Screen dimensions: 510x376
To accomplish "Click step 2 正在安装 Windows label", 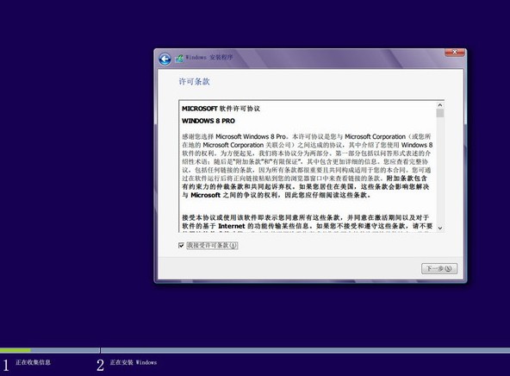I will pyautogui.click(x=134, y=362).
